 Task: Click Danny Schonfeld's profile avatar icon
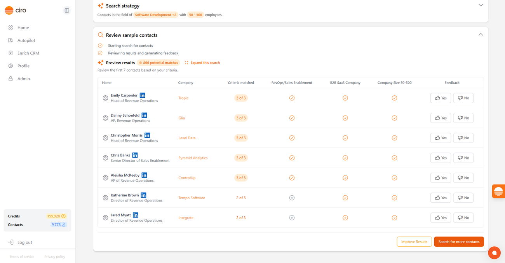[x=105, y=118]
